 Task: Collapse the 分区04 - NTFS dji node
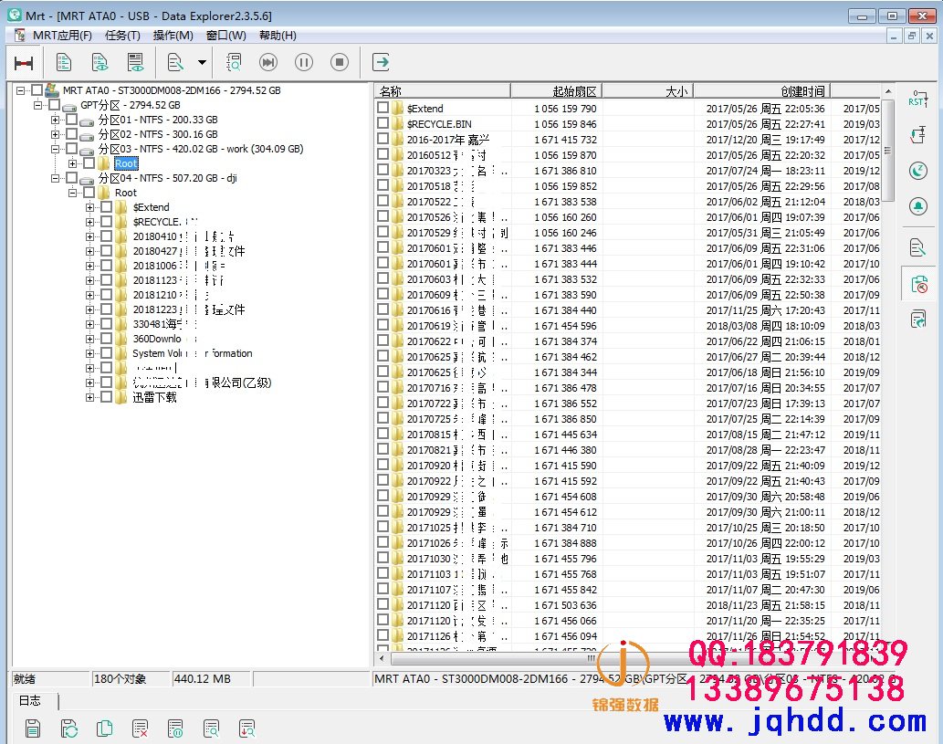[x=56, y=178]
